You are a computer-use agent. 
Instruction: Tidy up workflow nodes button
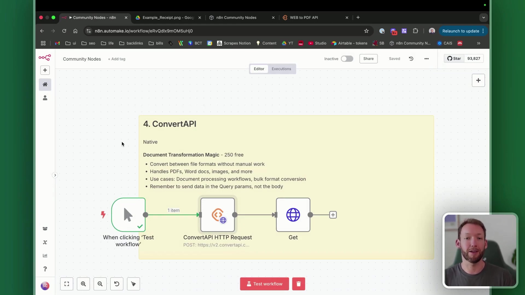click(133, 284)
